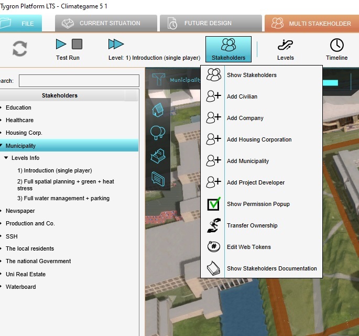Stop the test run with square button
This screenshot has width=359, height=336.
click(77, 44)
